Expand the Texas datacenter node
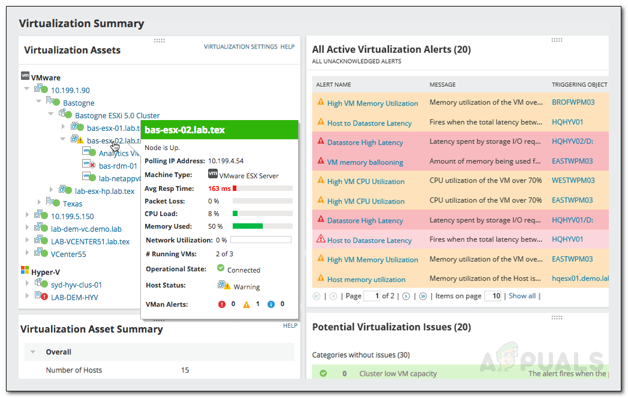 (39, 204)
